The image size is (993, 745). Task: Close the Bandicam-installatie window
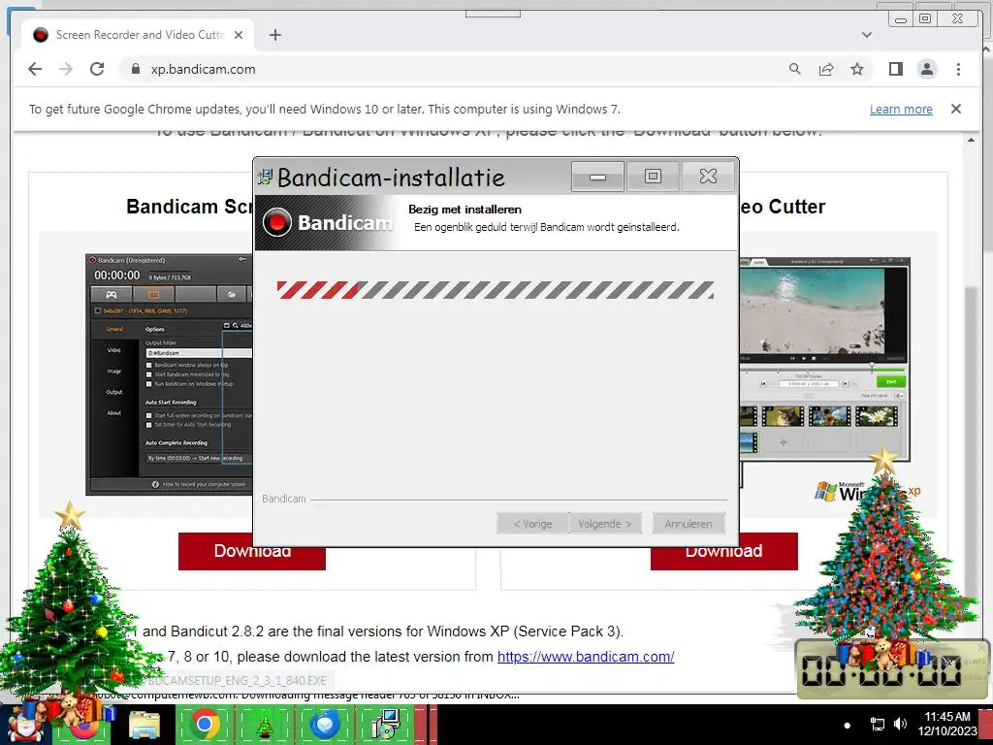pyautogui.click(x=708, y=177)
